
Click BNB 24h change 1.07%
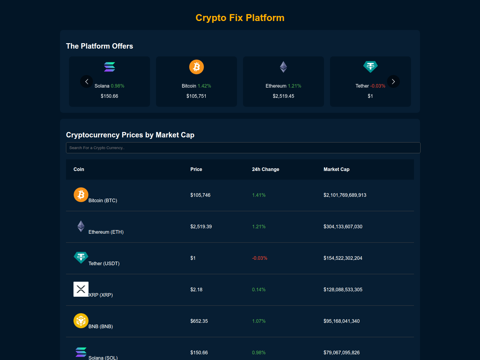point(259,321)
